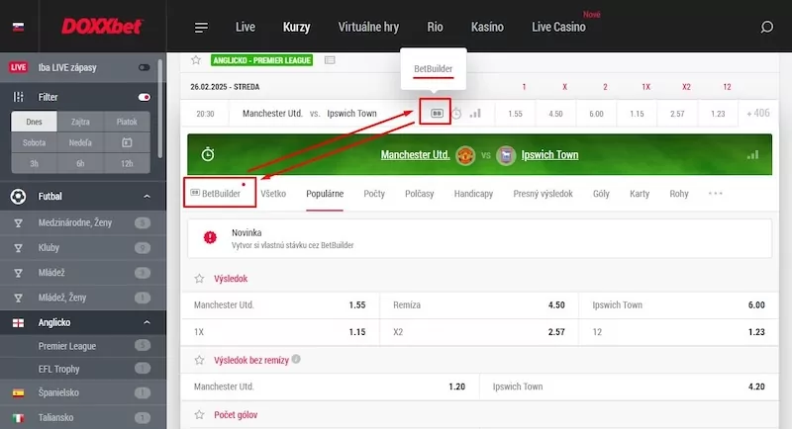Screen dimensions: 792x429
Task: Click the BetBuilder icon in match row
Action: pyautogui.click(x=437, y=114)
